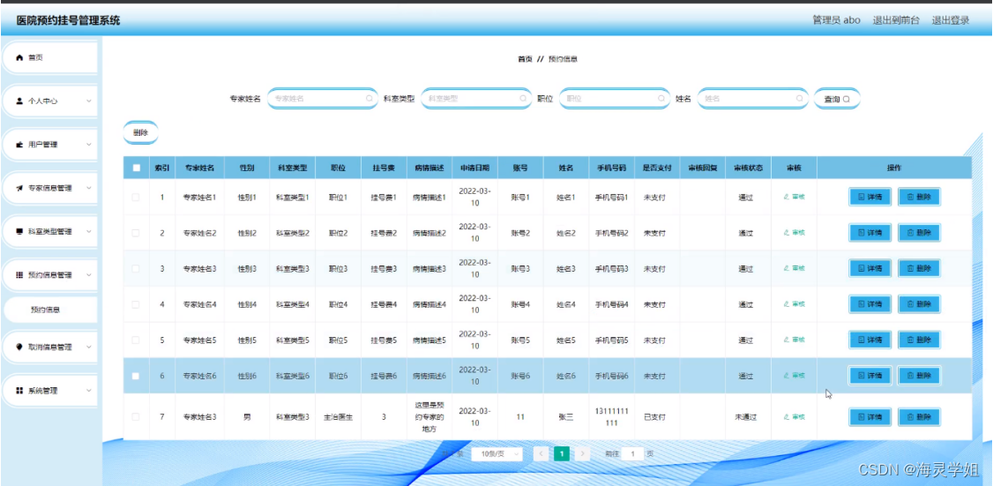Open 详情 for row 张三
This screenshot has width=993, height=486.
coord(870,417)
